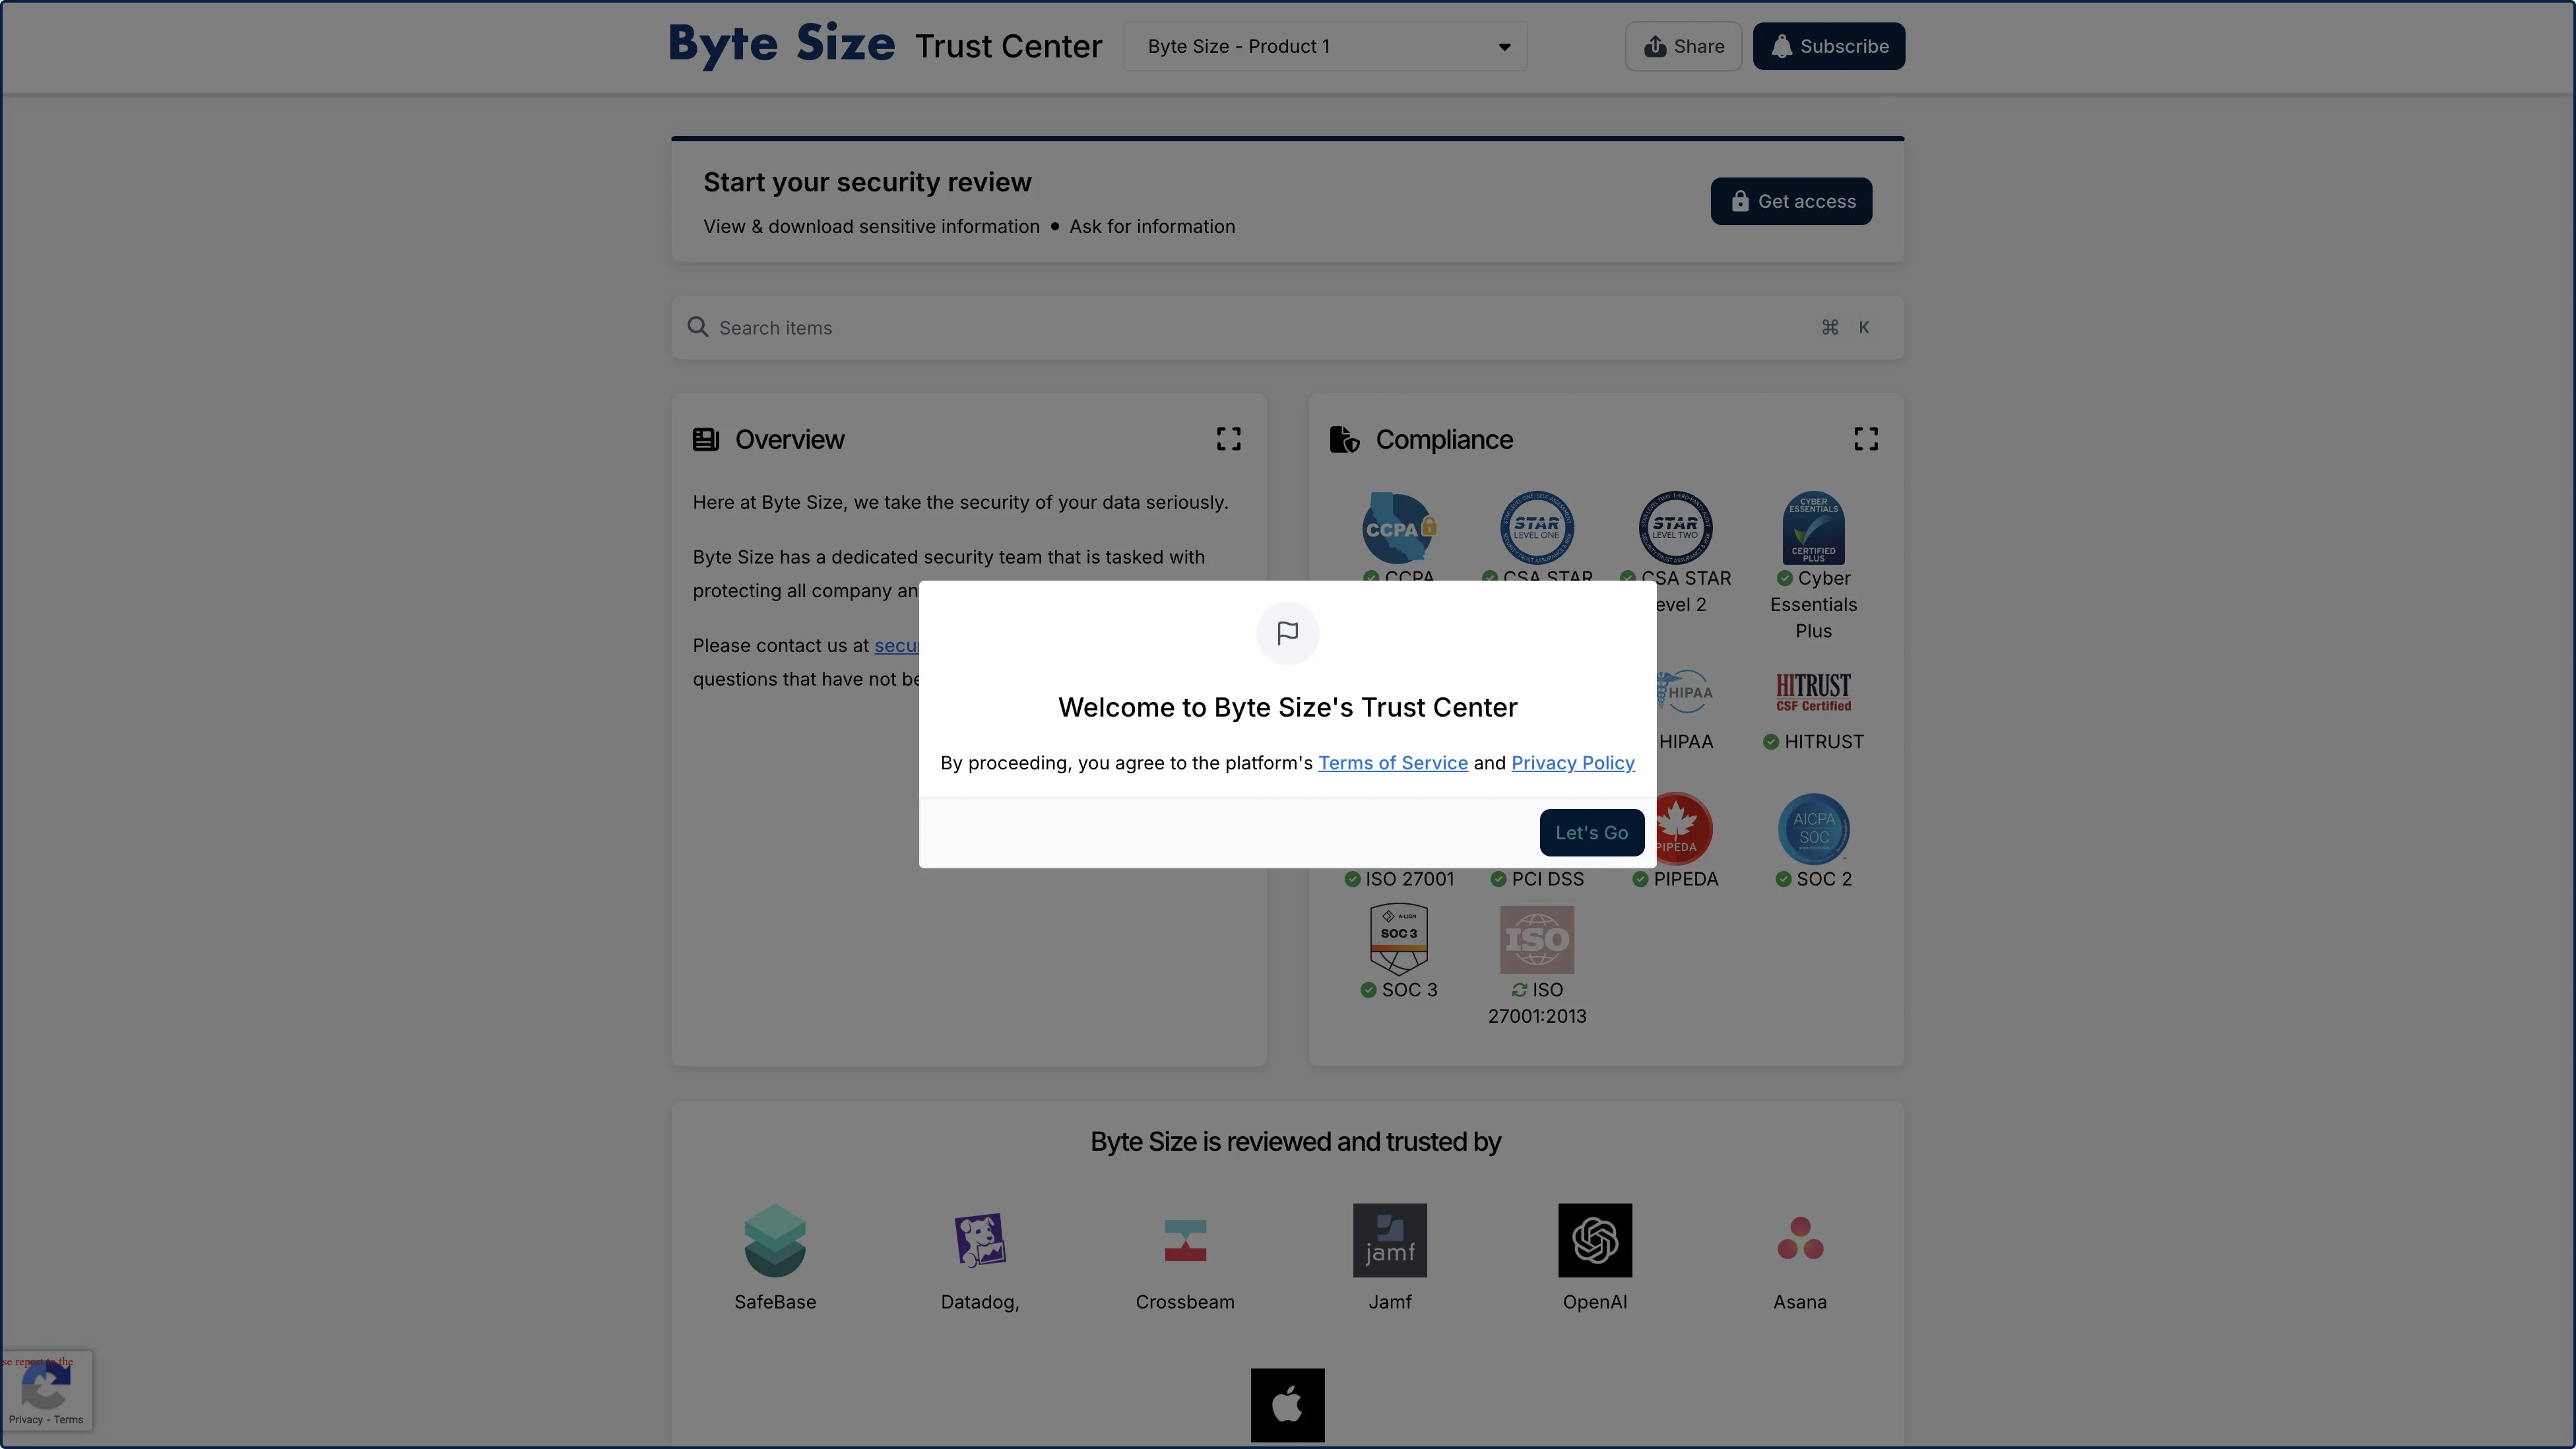Screen dimensions: 2576x1449
Task: Expand the Byte Size - Product 1 dropdown
Action: (1325, 47)
